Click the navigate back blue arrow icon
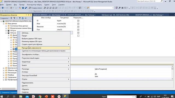 pos(2,8)
